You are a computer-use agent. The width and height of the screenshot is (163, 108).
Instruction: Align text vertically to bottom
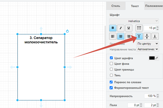click(x=155, y=36)
